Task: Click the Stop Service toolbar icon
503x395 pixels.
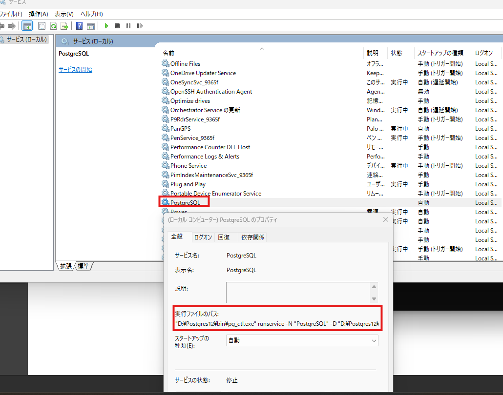Action: tap(116, 26)
